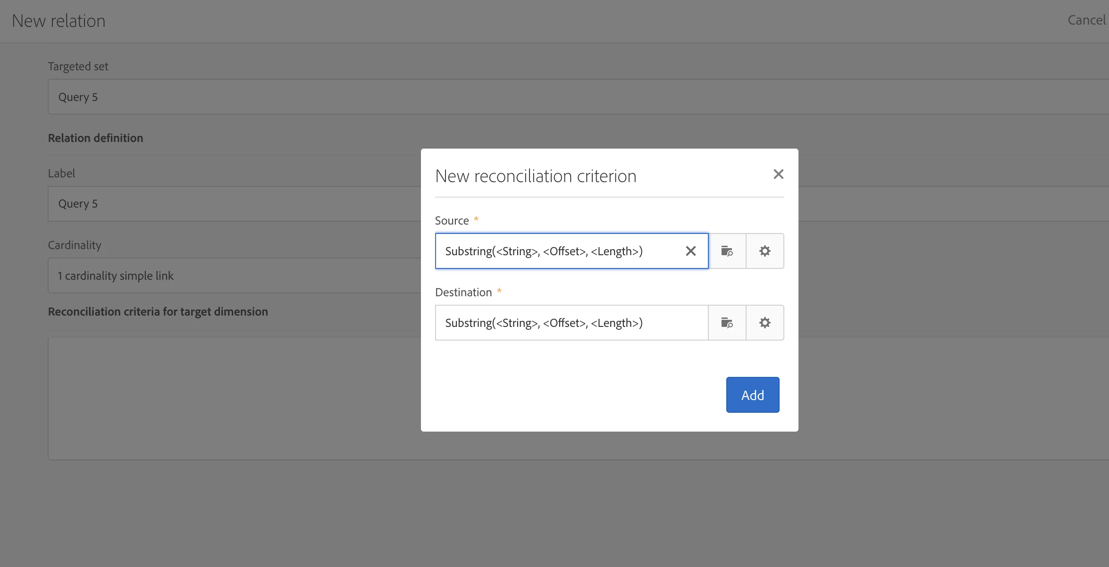Open field picker for Source
This screenshot has height=567, width=1109.
click(727, 251)
